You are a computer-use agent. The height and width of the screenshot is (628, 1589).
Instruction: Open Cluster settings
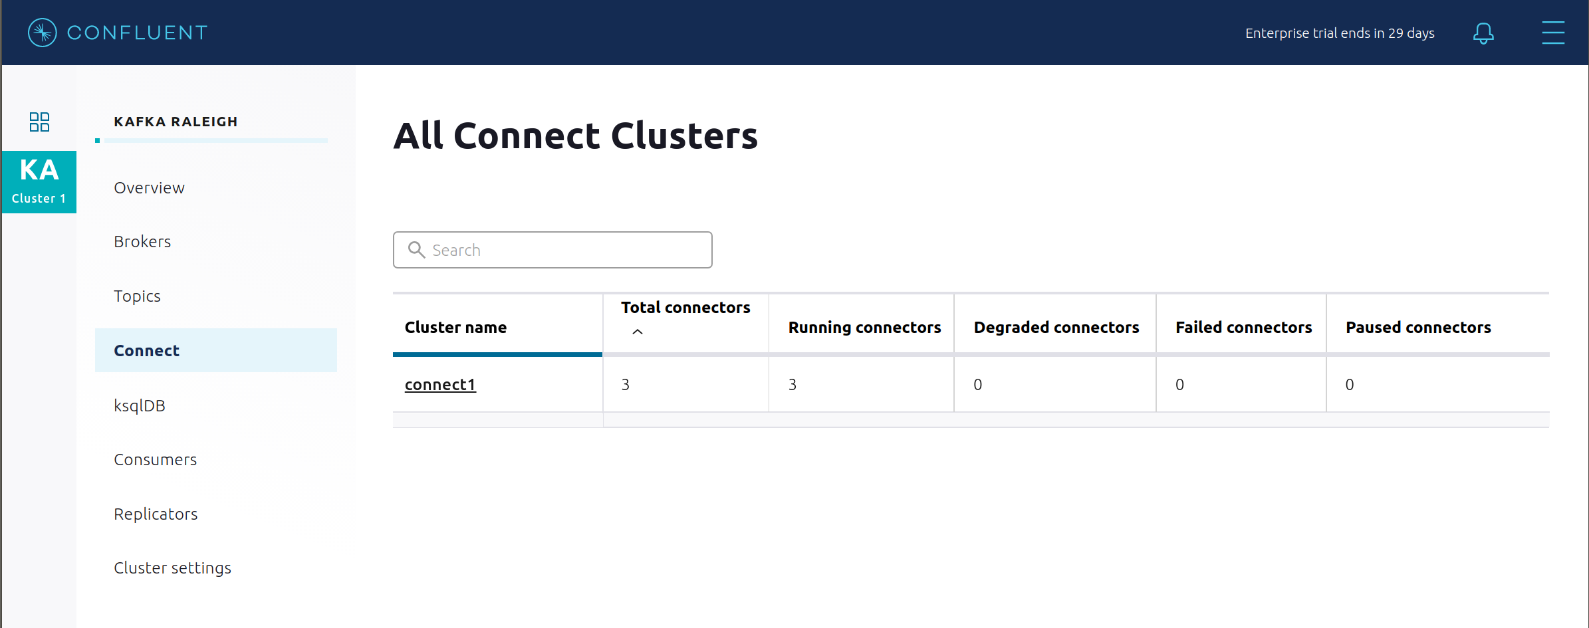pos(172,568)
